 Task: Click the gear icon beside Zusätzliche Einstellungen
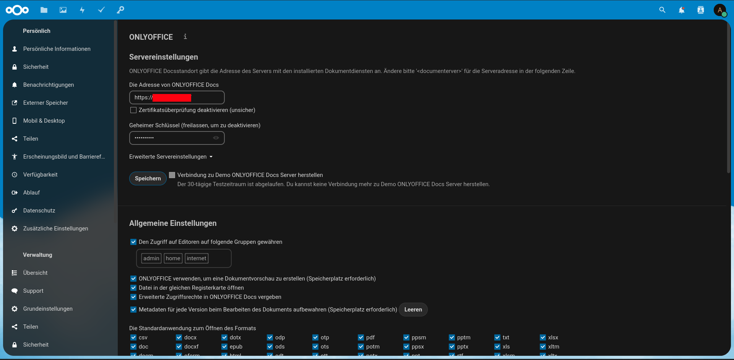point(15,229)
